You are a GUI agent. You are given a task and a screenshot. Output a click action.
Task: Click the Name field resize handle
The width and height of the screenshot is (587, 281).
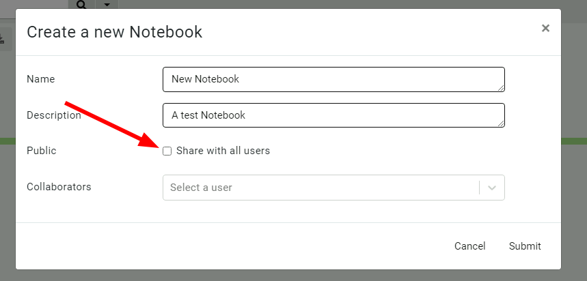click(502, 88)
